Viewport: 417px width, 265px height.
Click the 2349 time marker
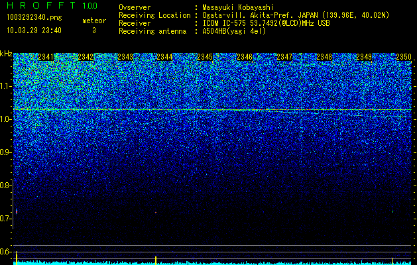[x=364, y=57]
